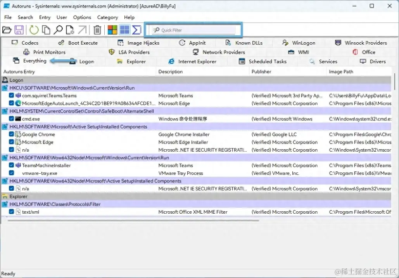Switch to the Scheduled Tasks tab
Image resolution: width=399 pixels, height=278 pixels.
[263, 61]
